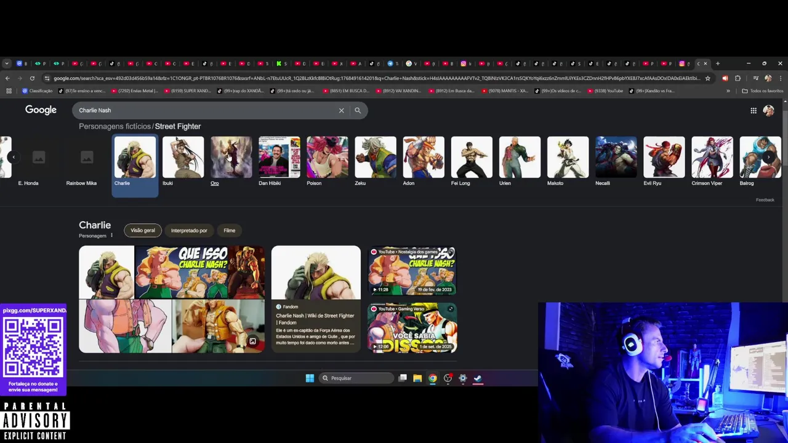
Task: Click Chrome icon on the taskbar
Action: tap(433, 378)
